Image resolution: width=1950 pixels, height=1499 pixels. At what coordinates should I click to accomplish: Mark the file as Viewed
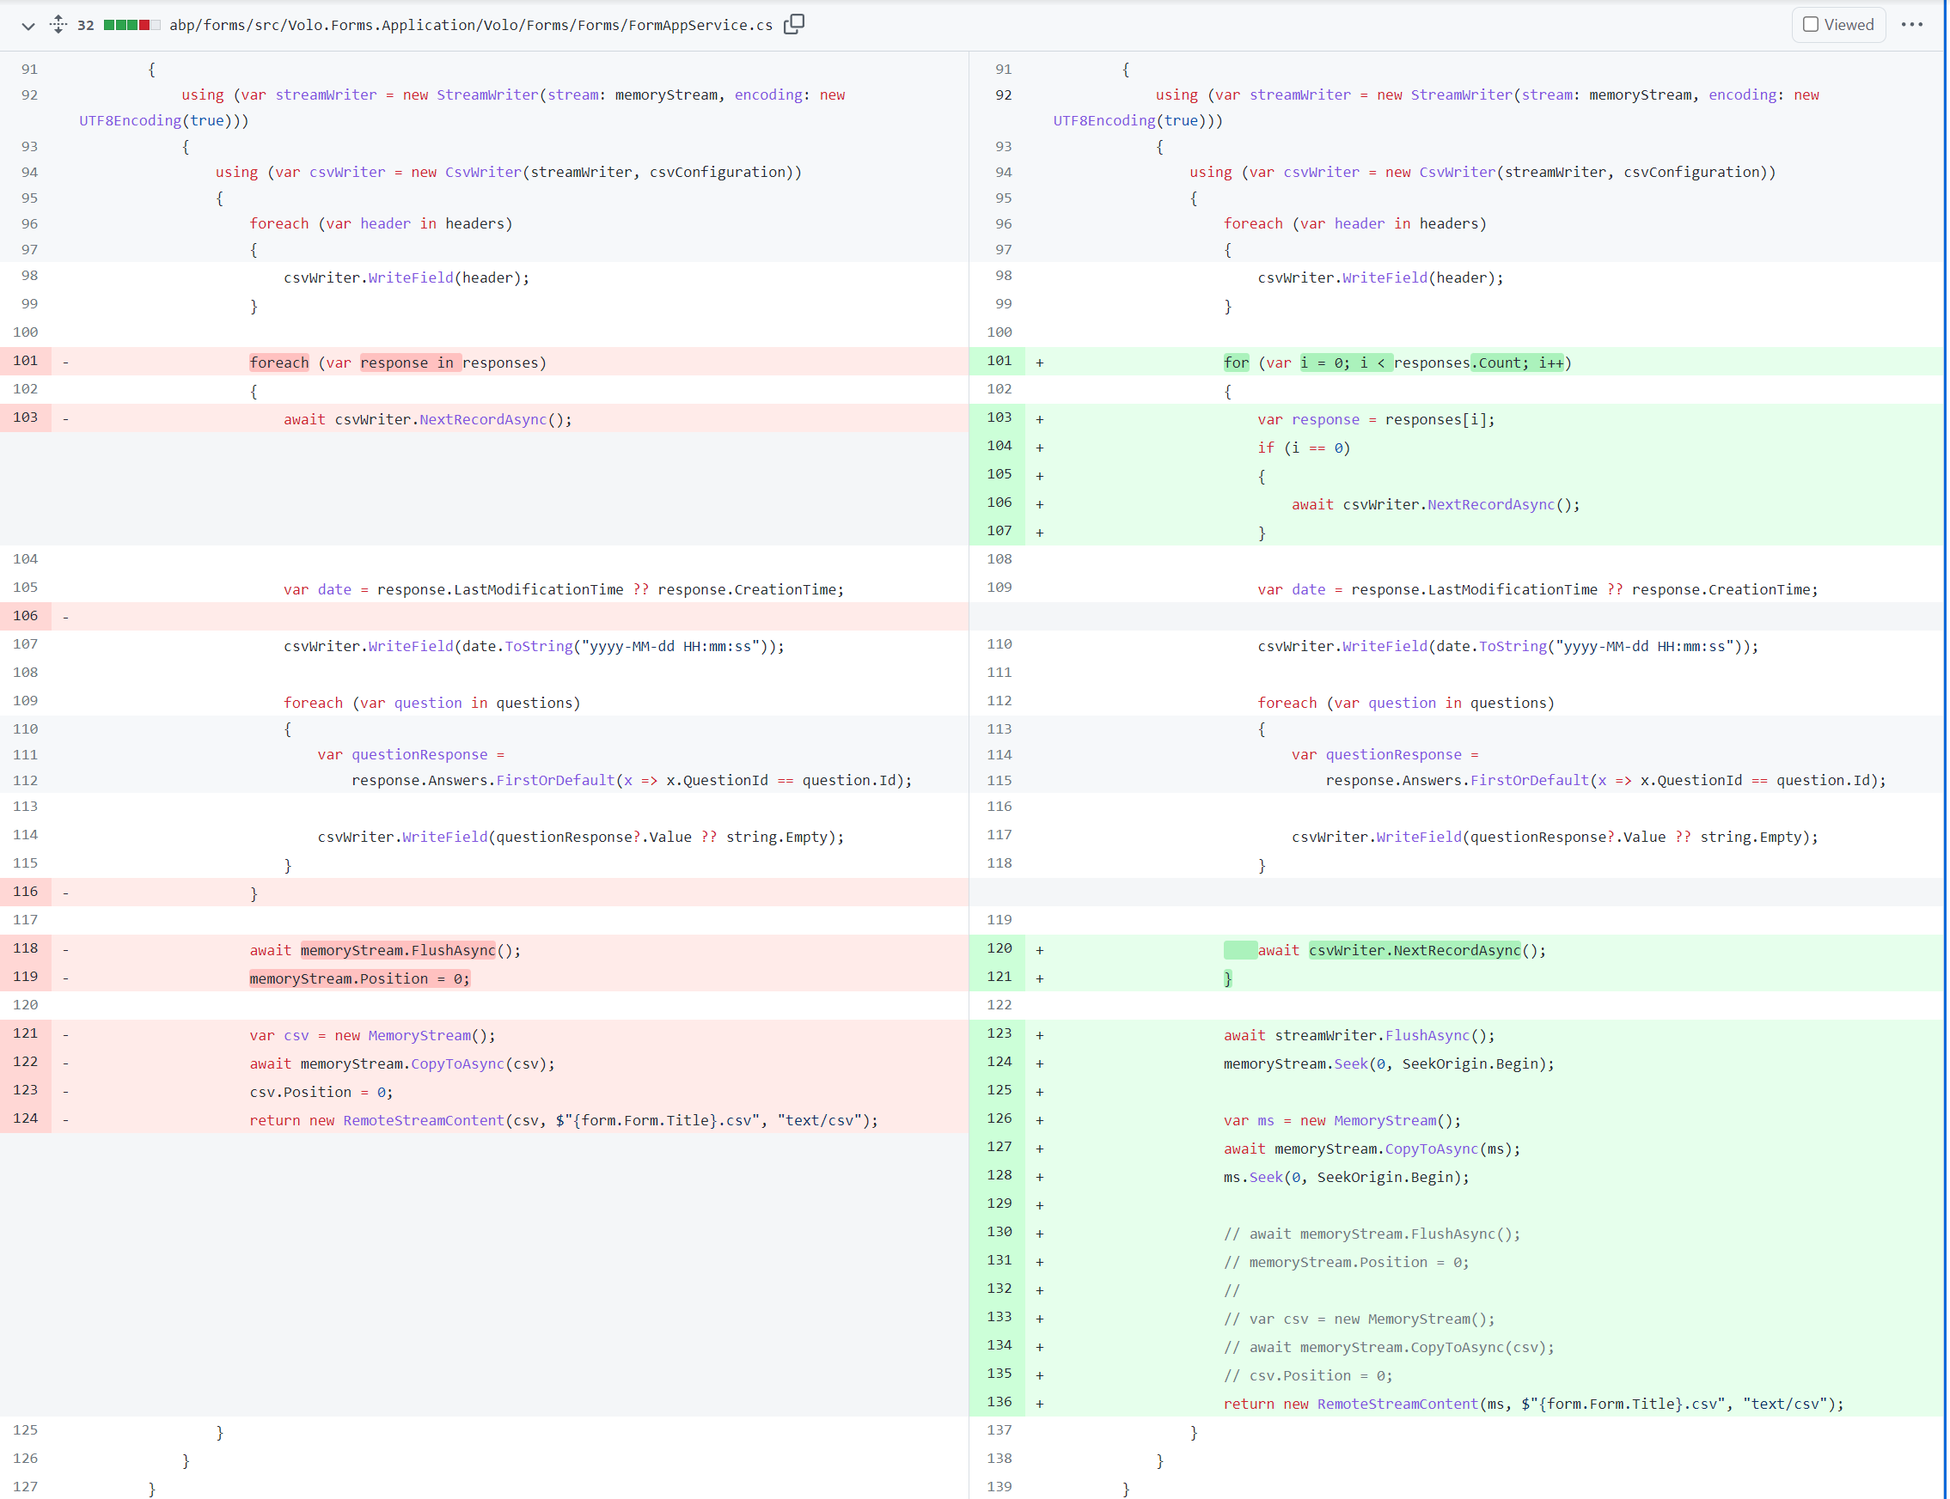tap(1837, 25)
